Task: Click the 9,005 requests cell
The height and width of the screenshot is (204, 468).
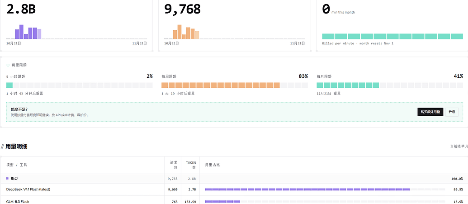Action: (x=173, y=190)
